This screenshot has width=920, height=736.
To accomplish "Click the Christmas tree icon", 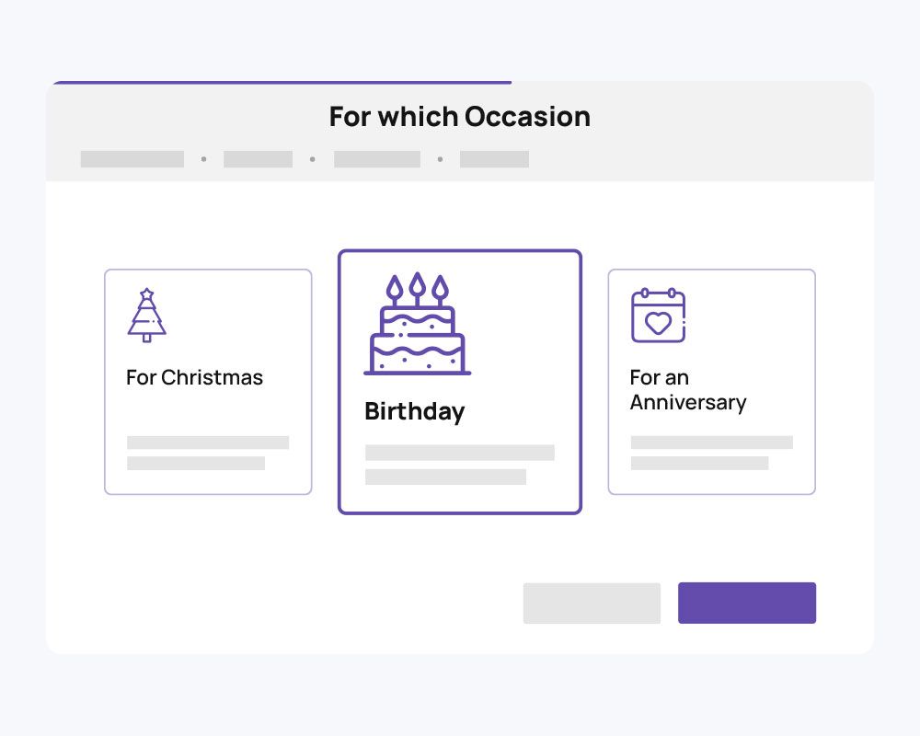I will 146,316.
